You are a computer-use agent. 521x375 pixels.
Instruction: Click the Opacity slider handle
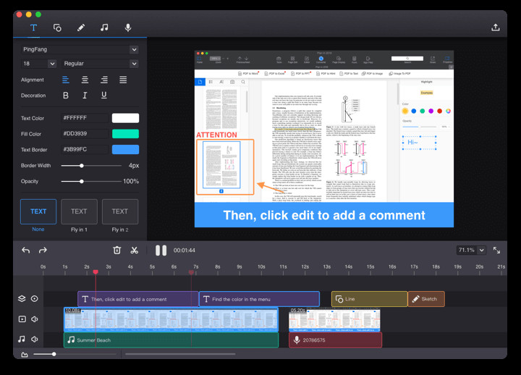click(x=81, y=181)
